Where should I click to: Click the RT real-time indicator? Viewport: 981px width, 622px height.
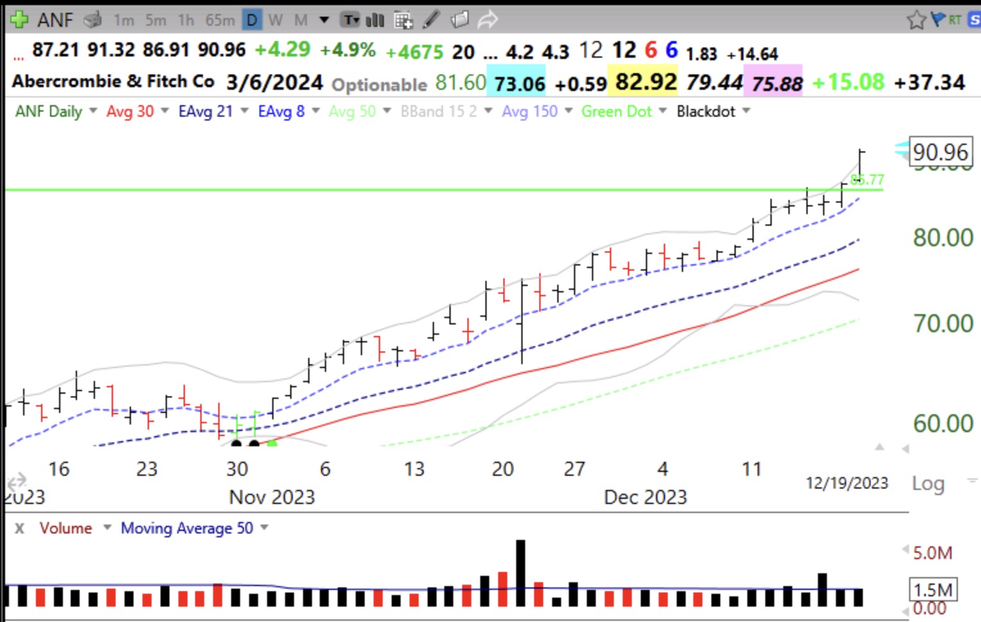(955, 20)
